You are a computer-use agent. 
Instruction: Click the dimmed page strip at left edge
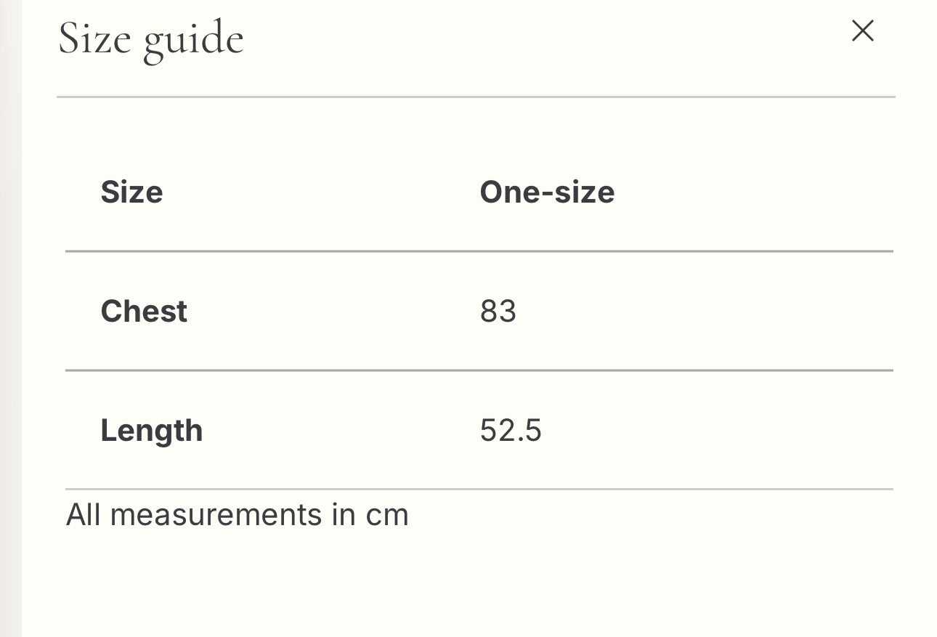click(10, 318)
